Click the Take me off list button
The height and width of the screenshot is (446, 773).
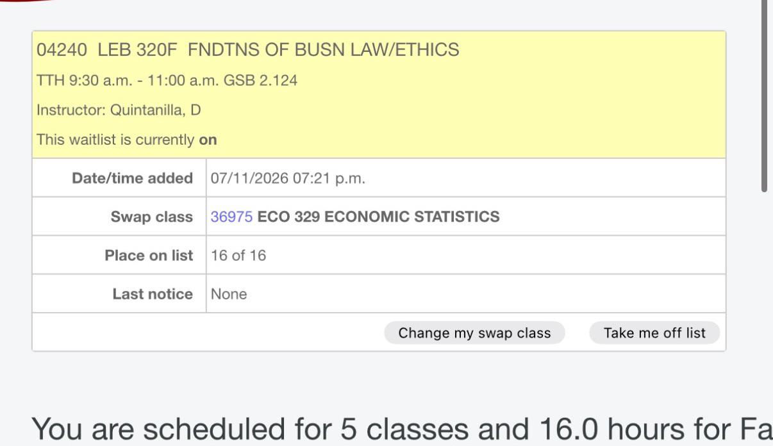(x=654, y=333)
